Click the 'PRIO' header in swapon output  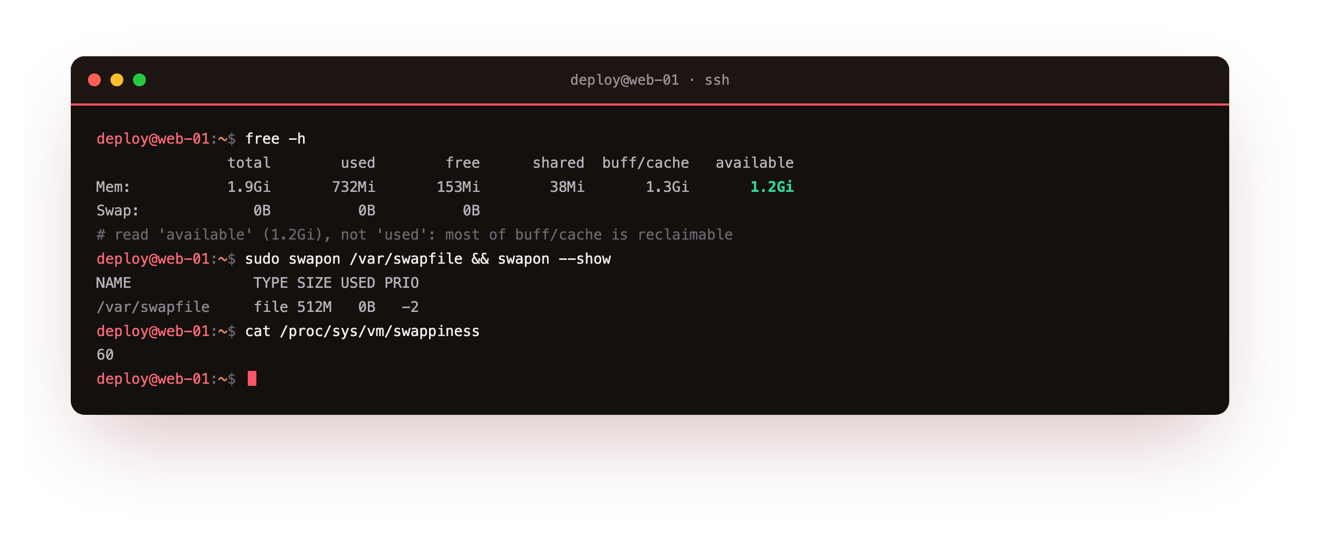tap(401, 282)
